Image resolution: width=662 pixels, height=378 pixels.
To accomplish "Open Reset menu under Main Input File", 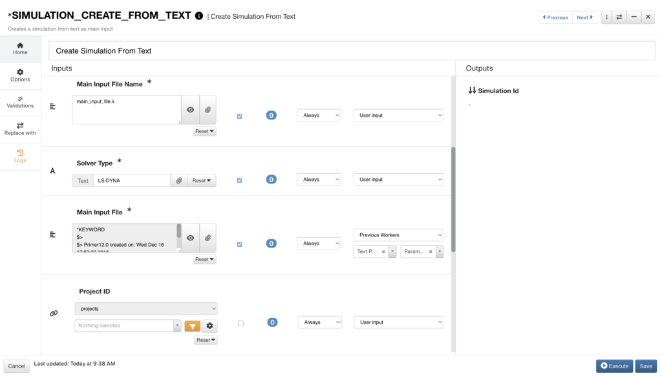I will pyautogui.click(x=204, y=260).
